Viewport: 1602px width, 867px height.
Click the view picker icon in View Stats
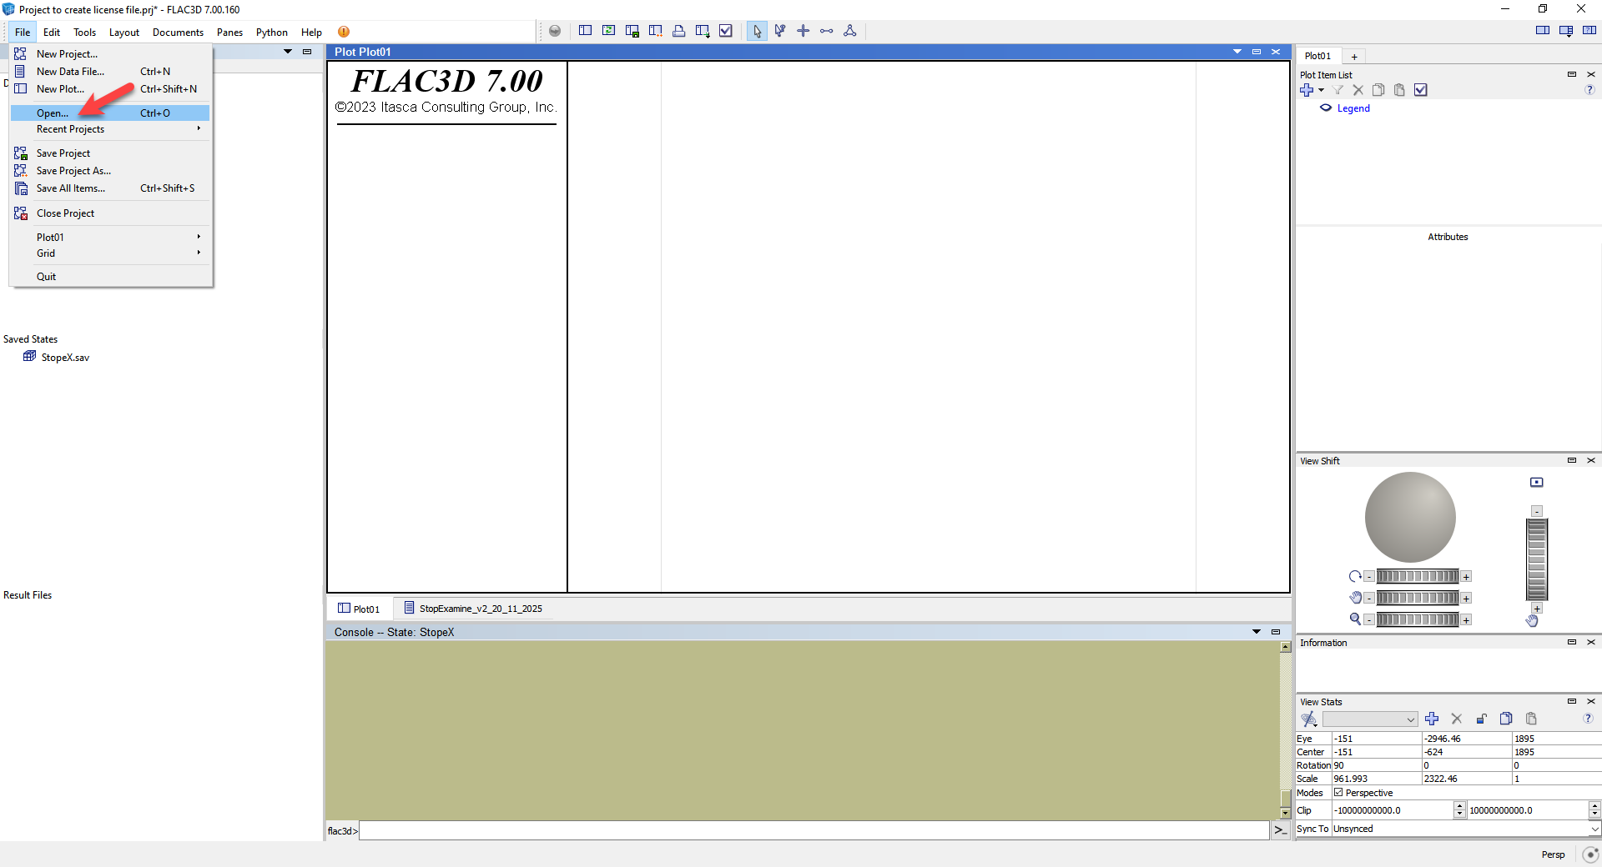(1309, 719)
